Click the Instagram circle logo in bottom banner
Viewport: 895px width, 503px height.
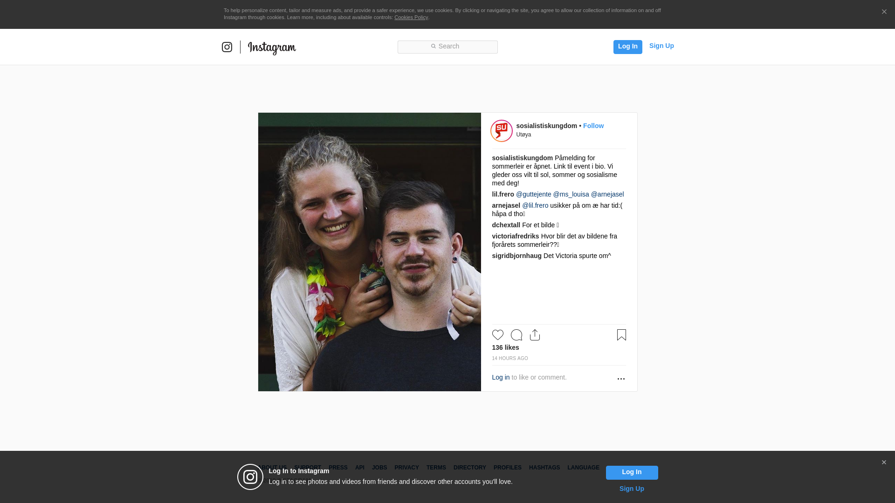coord(250,477)
